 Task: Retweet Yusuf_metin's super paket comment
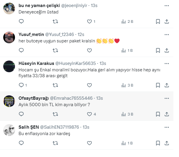[55, 50]
